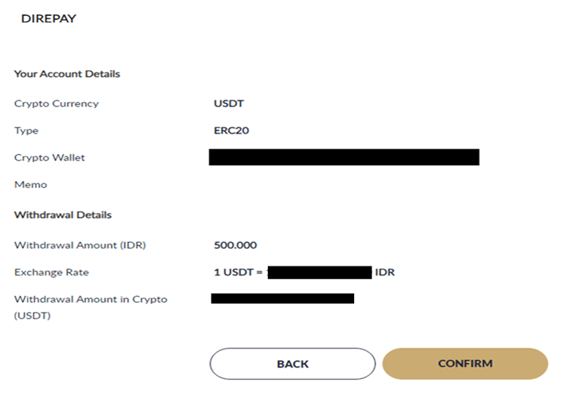Click the Memo label
Viewport: 564px width, 400px height.
tap(30, 185)
